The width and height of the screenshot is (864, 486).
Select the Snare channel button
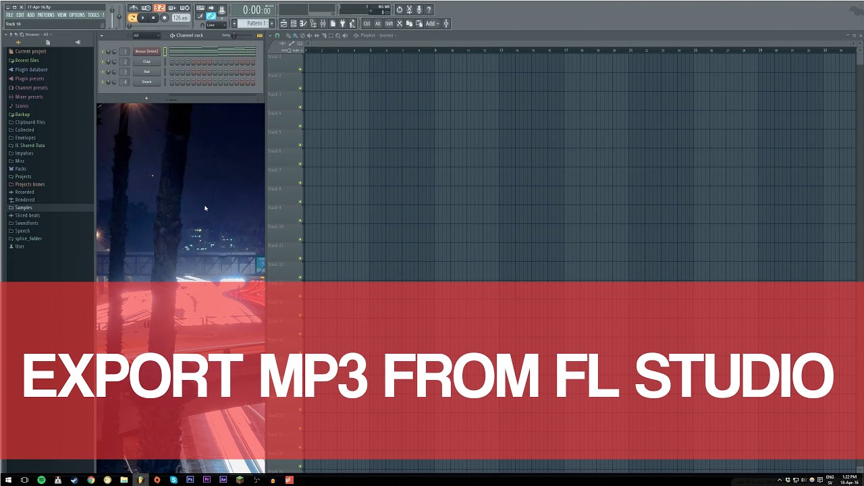tap(146, 82)
